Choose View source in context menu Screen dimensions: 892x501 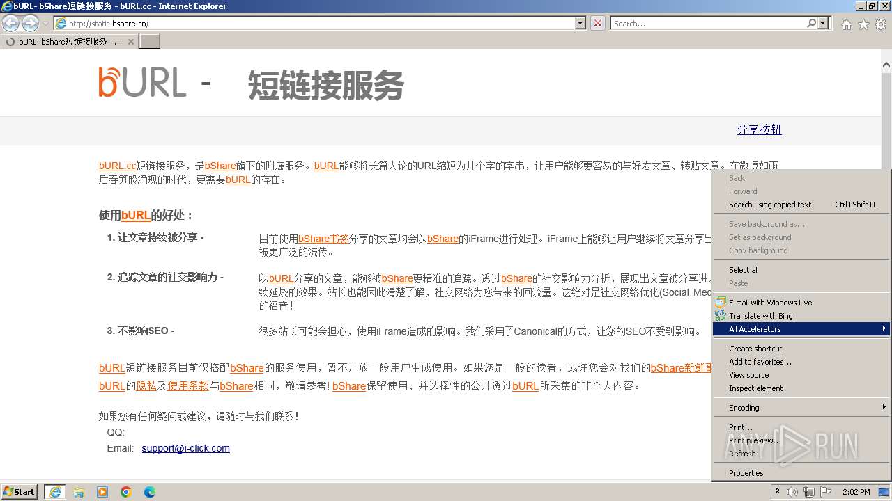(801, 375)
